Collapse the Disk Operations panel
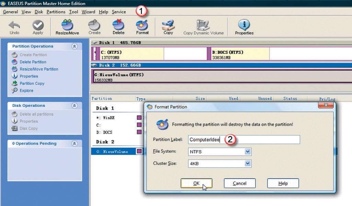Viewport: 352px width, 206px height. pyautogui.click(x=74, y=106)
